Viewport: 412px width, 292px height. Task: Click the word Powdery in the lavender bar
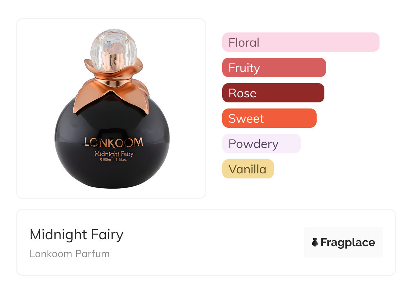(x=253, y=144)
